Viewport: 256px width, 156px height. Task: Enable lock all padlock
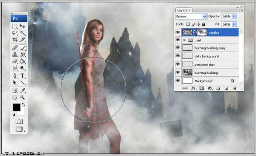(x=204, y=24)
